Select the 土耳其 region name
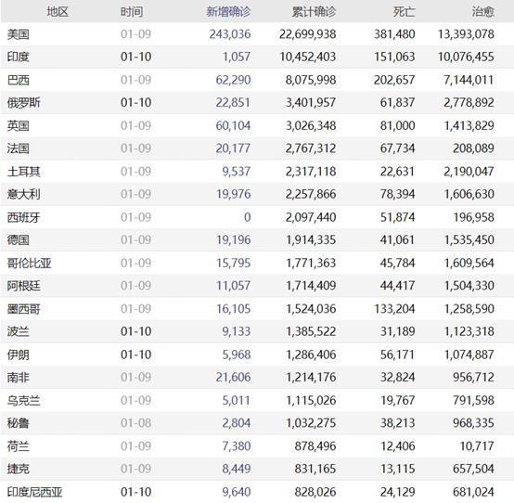 click(24, 172)
